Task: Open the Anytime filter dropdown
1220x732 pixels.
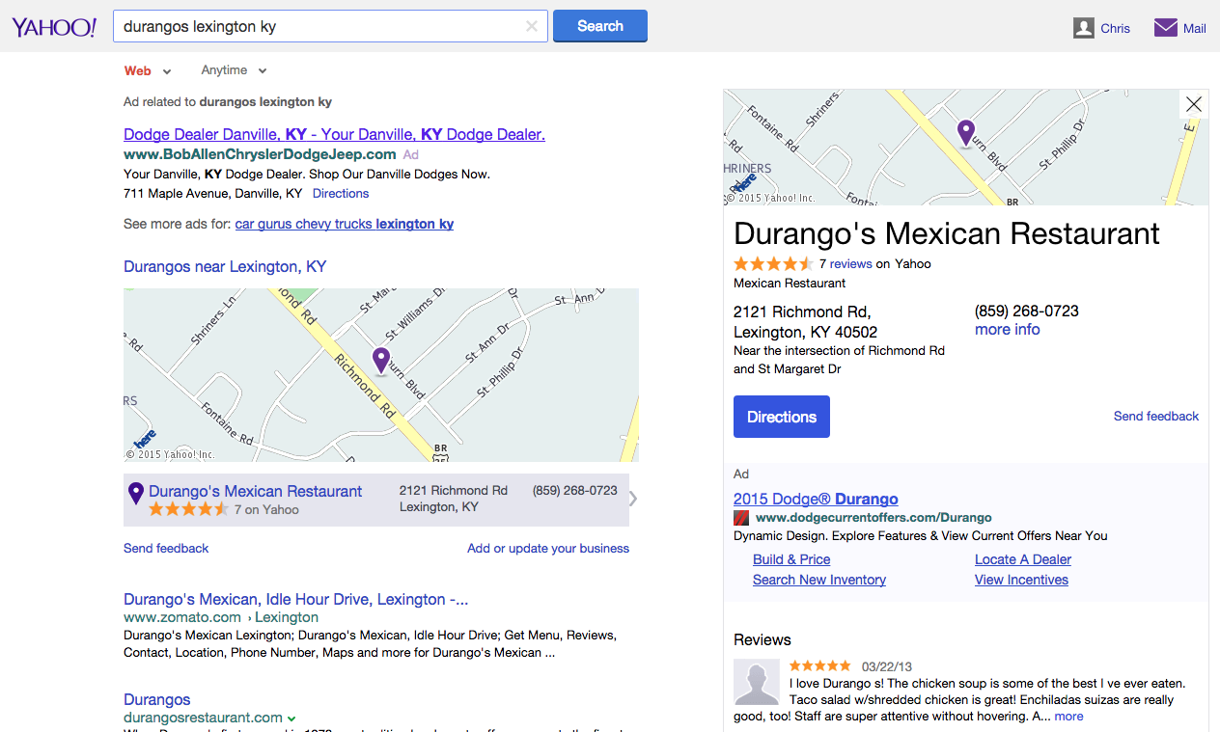Action: click(234, 70)
